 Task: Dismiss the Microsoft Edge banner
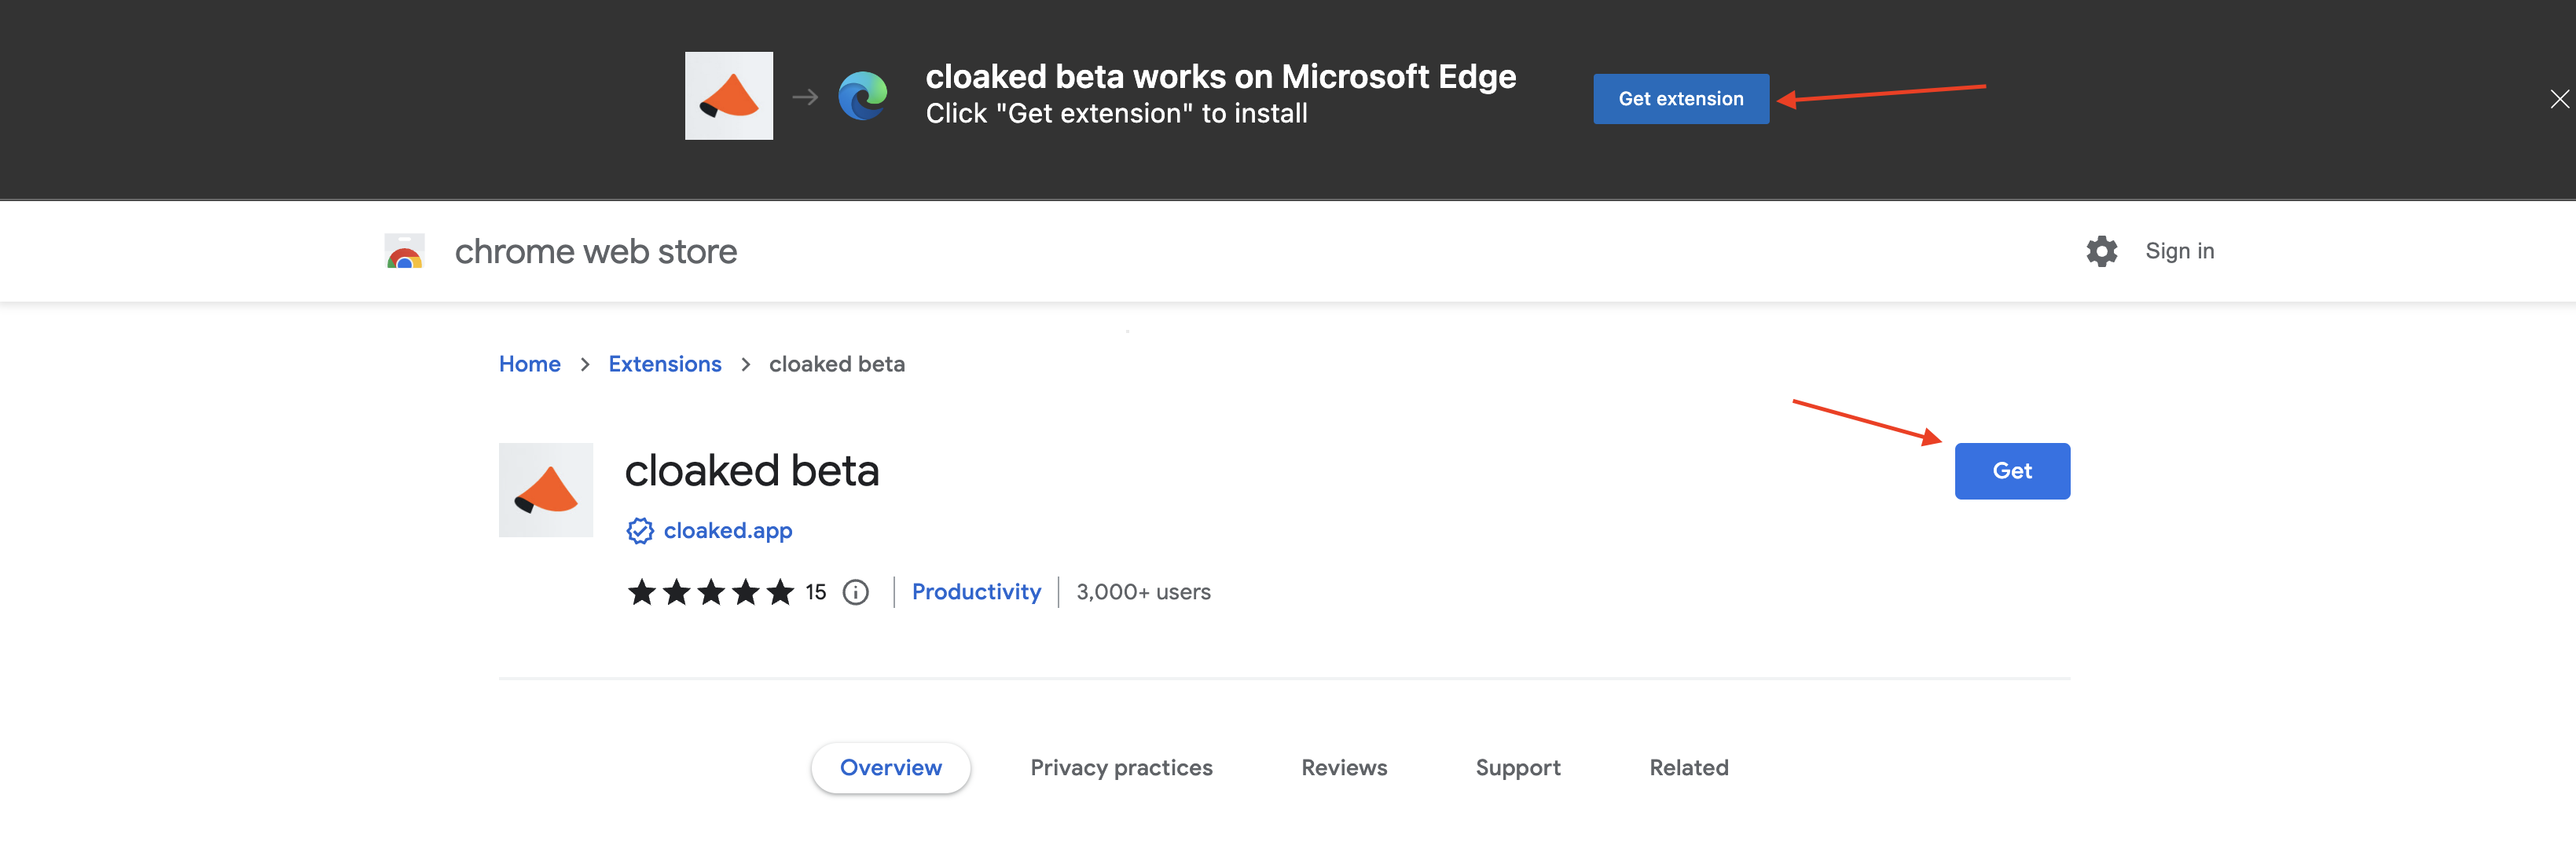2559,99
